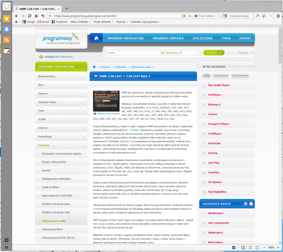Open the Facebook bookmark
This screenshot has width=283, height=252.
(59, 22)
